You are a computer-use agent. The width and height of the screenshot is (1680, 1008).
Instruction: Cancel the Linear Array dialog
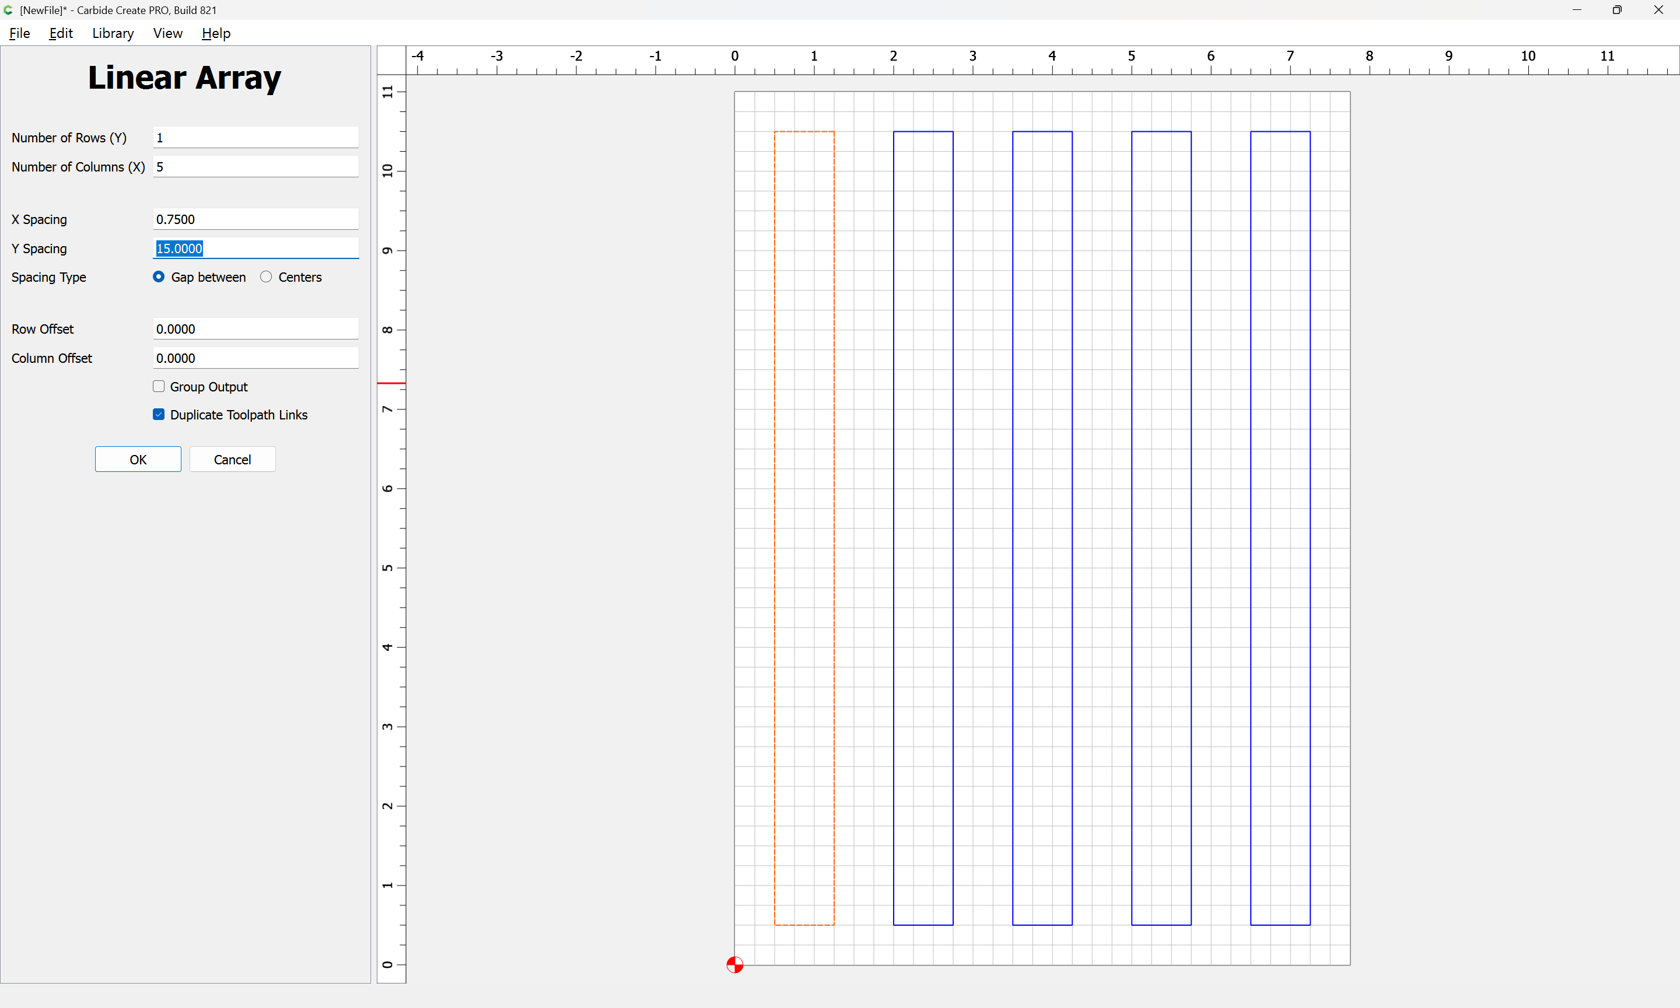coord(232,459)
